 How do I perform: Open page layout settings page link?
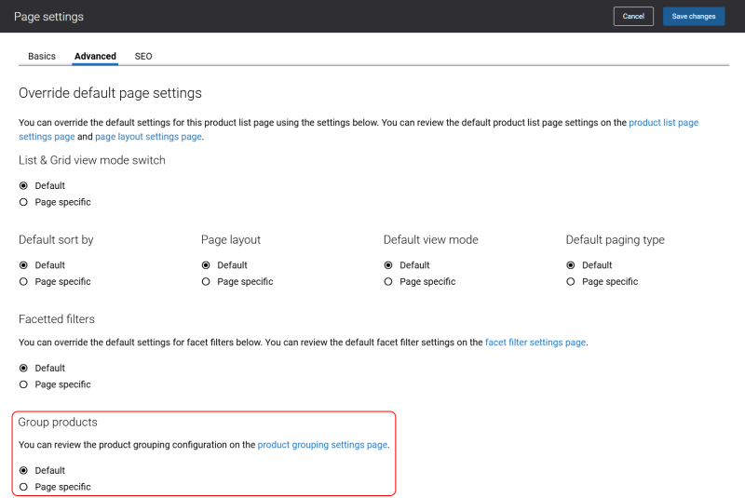(148, 137)
